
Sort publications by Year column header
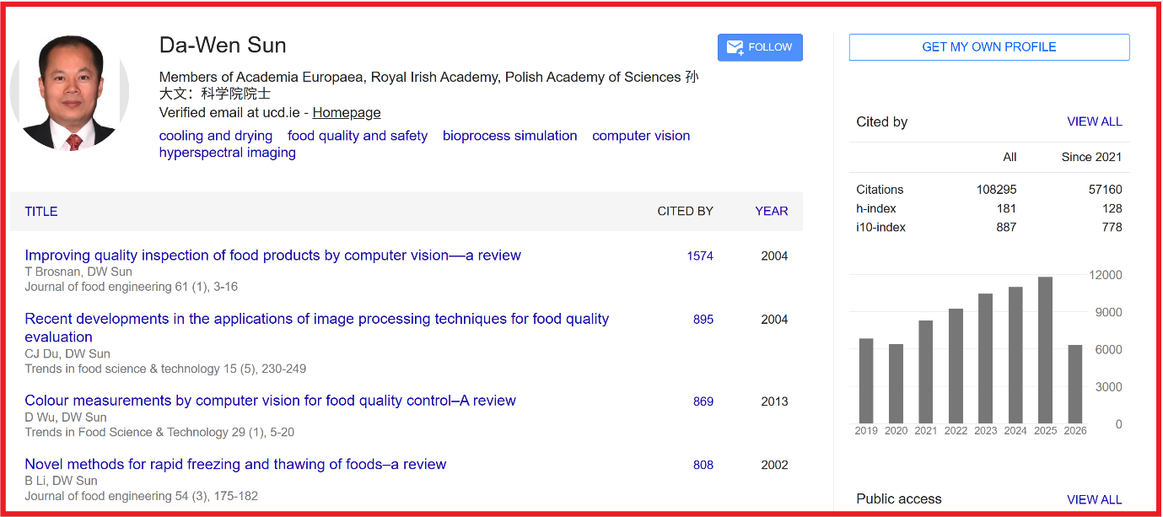[x=772, y=212]
